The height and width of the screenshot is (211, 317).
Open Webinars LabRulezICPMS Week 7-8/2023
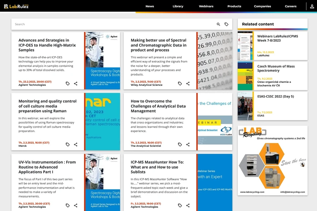(x=277, y=38)
